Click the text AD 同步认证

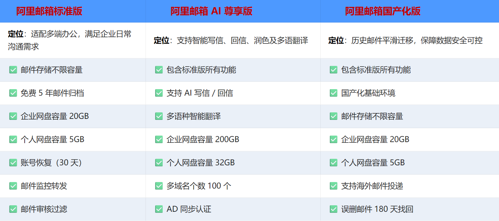189,209
